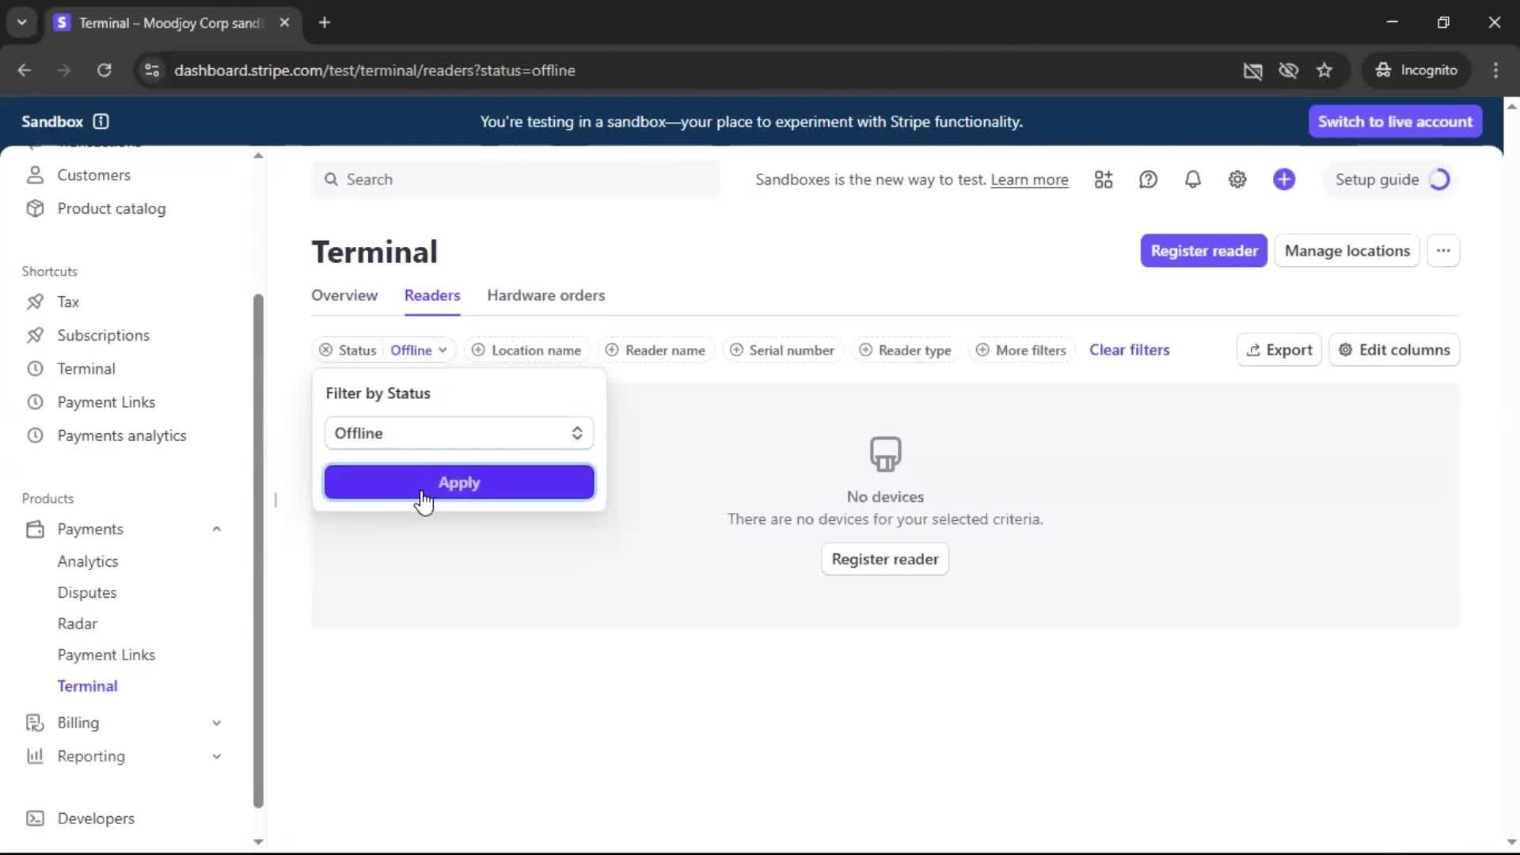Open the three-dots overflow menu beside Manage locations

click(1443, 251)
